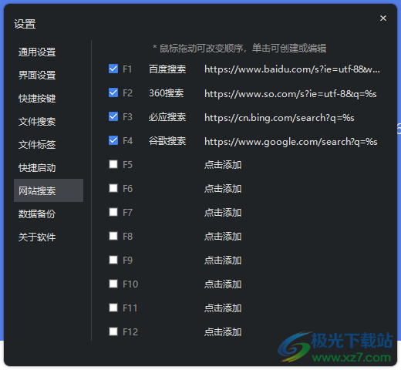
Task: Switch to 快捷按键 settings
Action: [37, 99]
